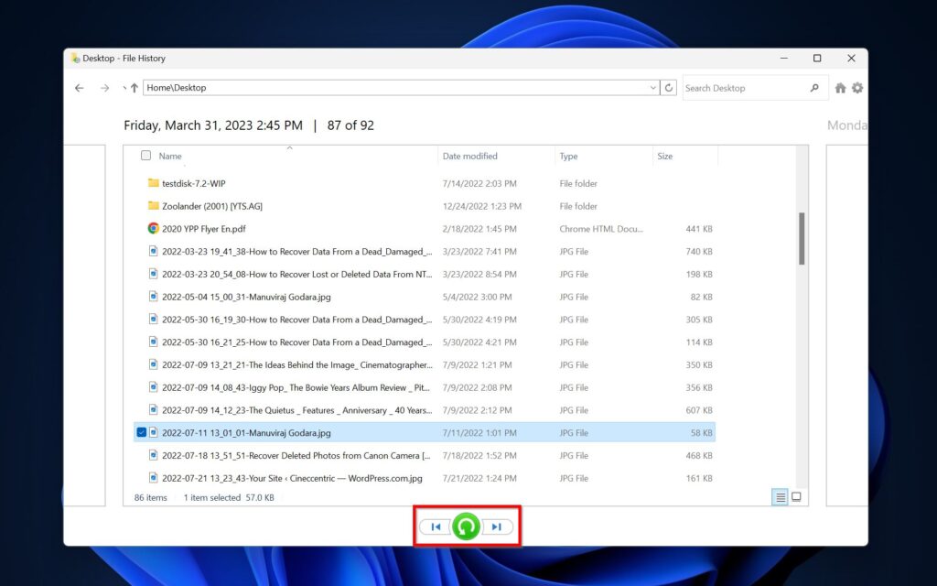Jump to the newest version with the forward skip
Screen dimensions: 937x586
pyautogui.click(x=495, y=526)
